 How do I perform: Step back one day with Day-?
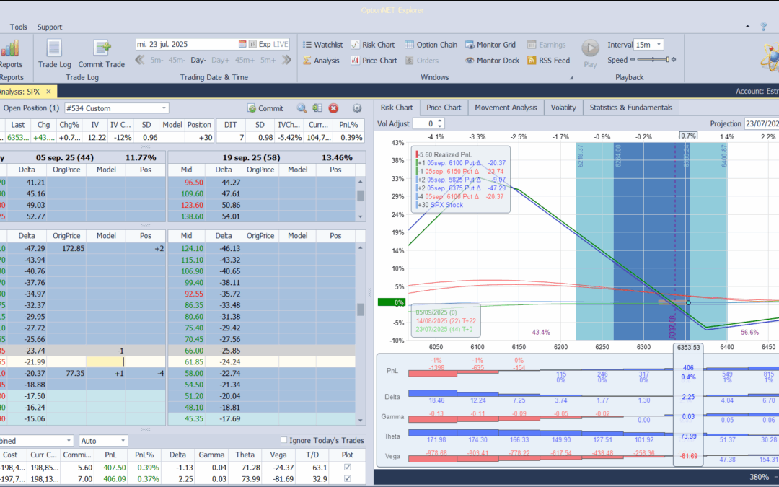pyautogui.click(x=198, y=60)
